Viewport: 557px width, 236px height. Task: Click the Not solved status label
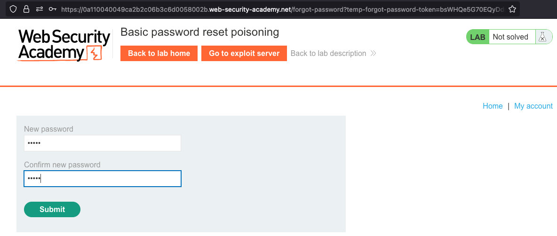click(x=510, y=37)
